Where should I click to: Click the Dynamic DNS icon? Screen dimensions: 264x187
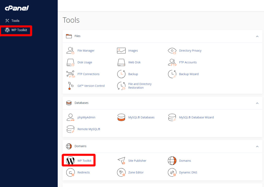[172, 172]
